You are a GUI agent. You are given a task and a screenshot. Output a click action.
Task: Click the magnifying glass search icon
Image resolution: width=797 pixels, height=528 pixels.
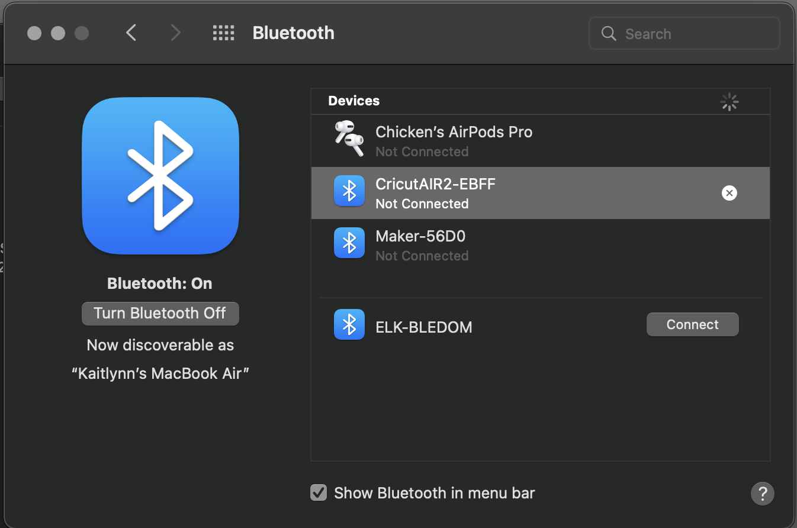[609, 33]
